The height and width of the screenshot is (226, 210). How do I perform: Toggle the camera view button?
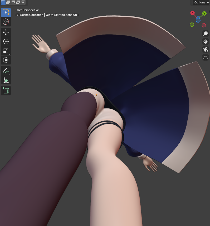click(205, 49)
